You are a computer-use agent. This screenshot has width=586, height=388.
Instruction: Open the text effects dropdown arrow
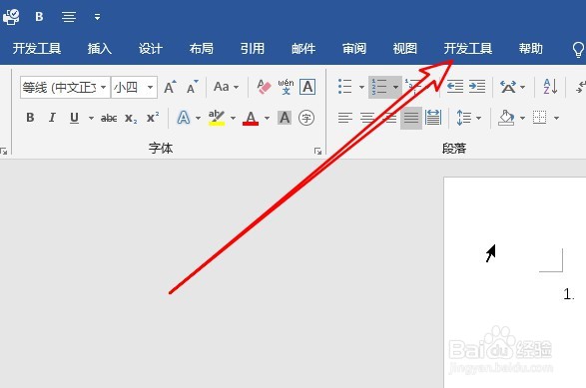point(198,118)
